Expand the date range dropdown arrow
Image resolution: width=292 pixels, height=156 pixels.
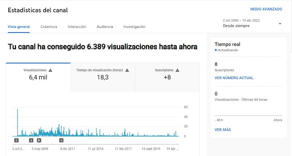(x=280, y=24)
